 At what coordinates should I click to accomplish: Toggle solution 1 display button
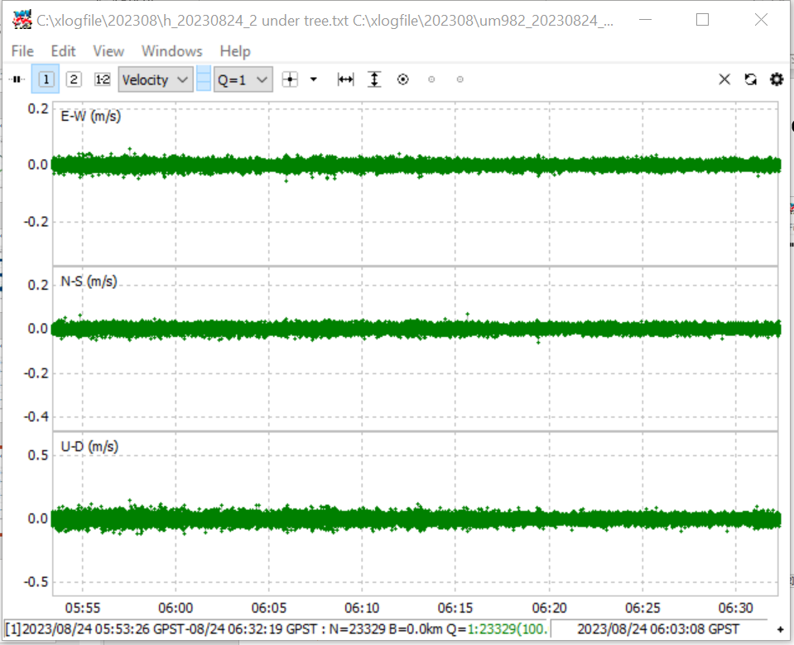pyautogui.click(x=46, y=79)
